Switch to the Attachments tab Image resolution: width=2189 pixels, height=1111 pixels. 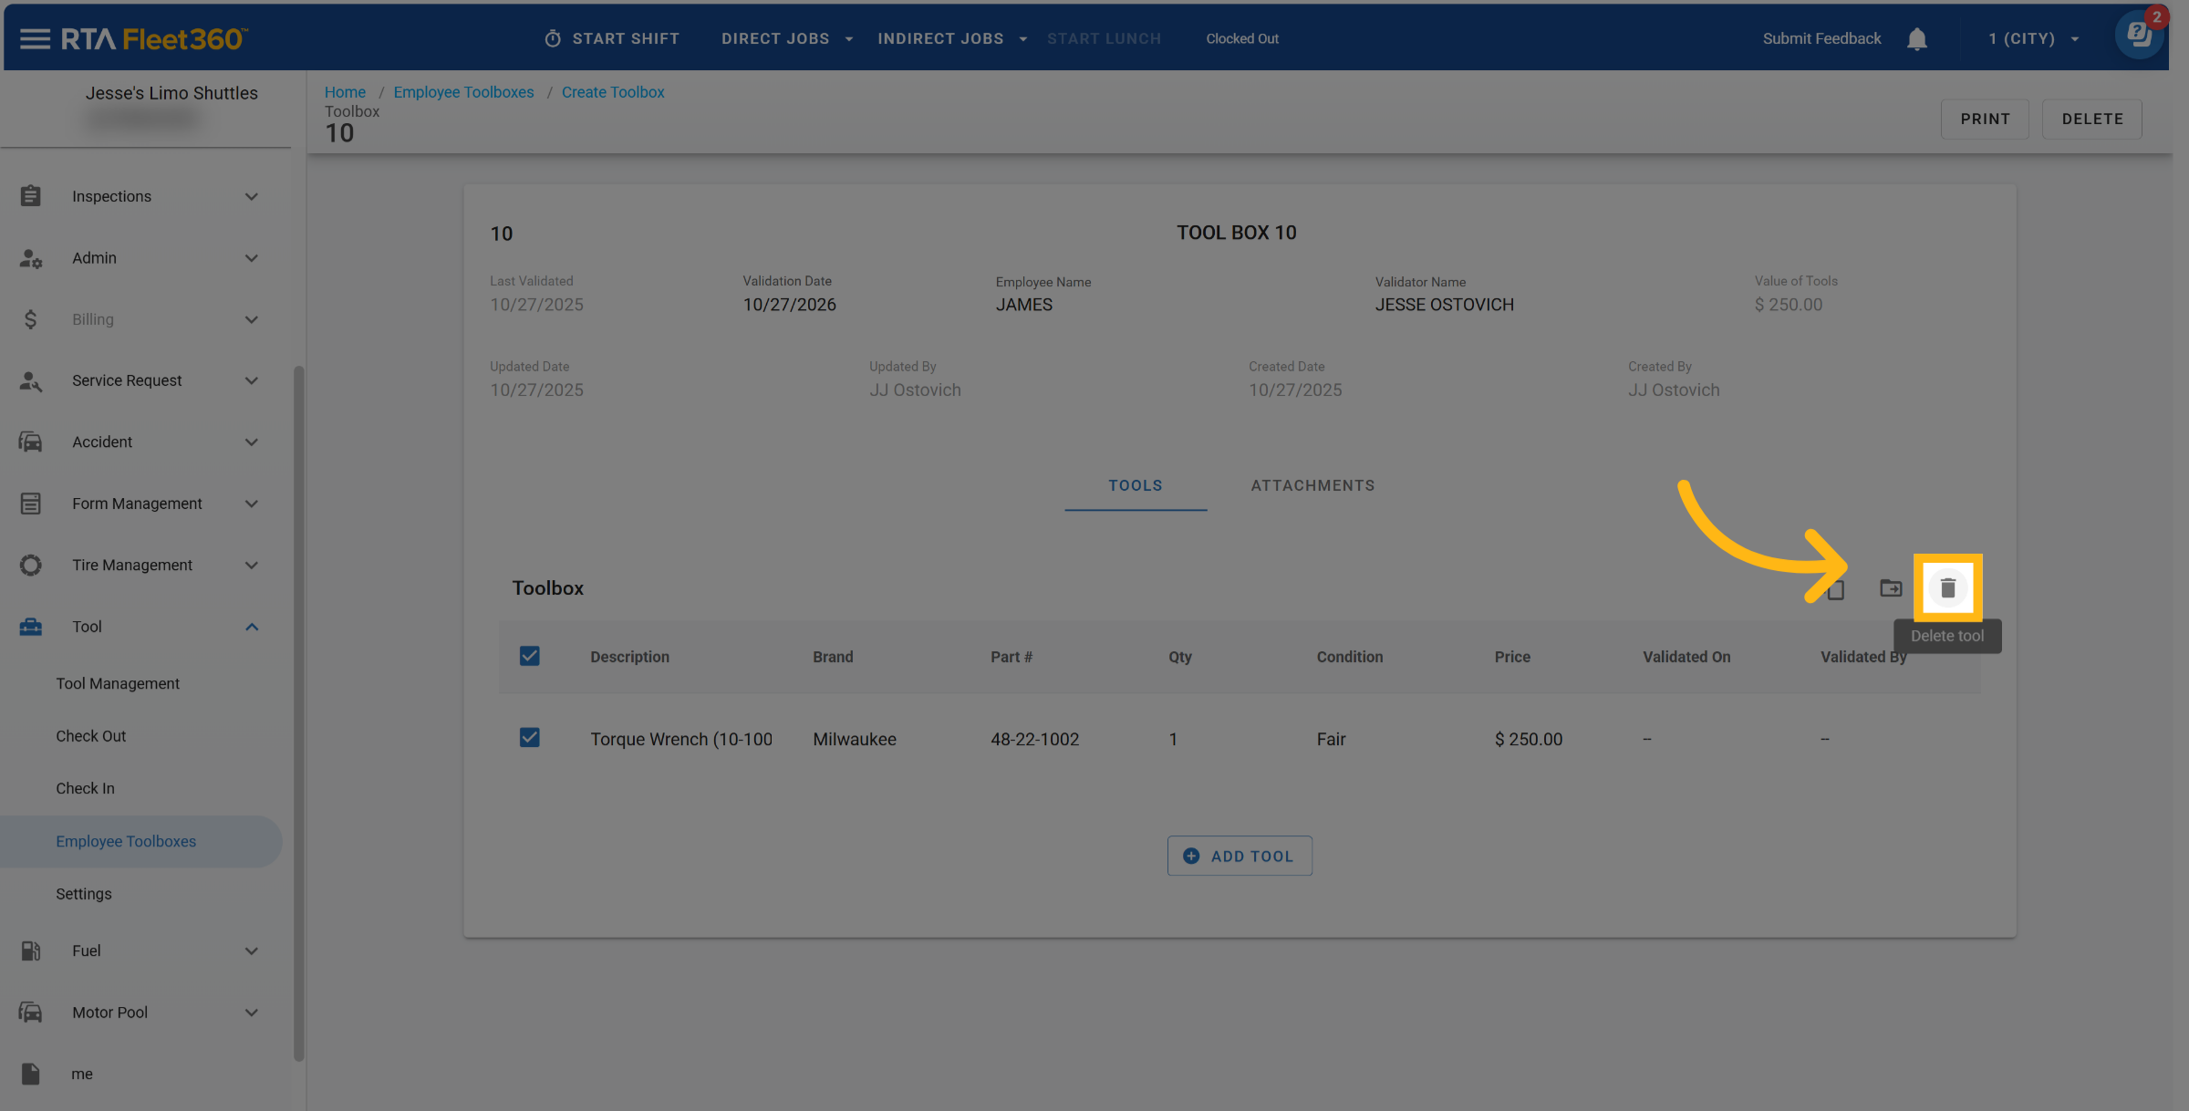click(x=1312, y=485)
